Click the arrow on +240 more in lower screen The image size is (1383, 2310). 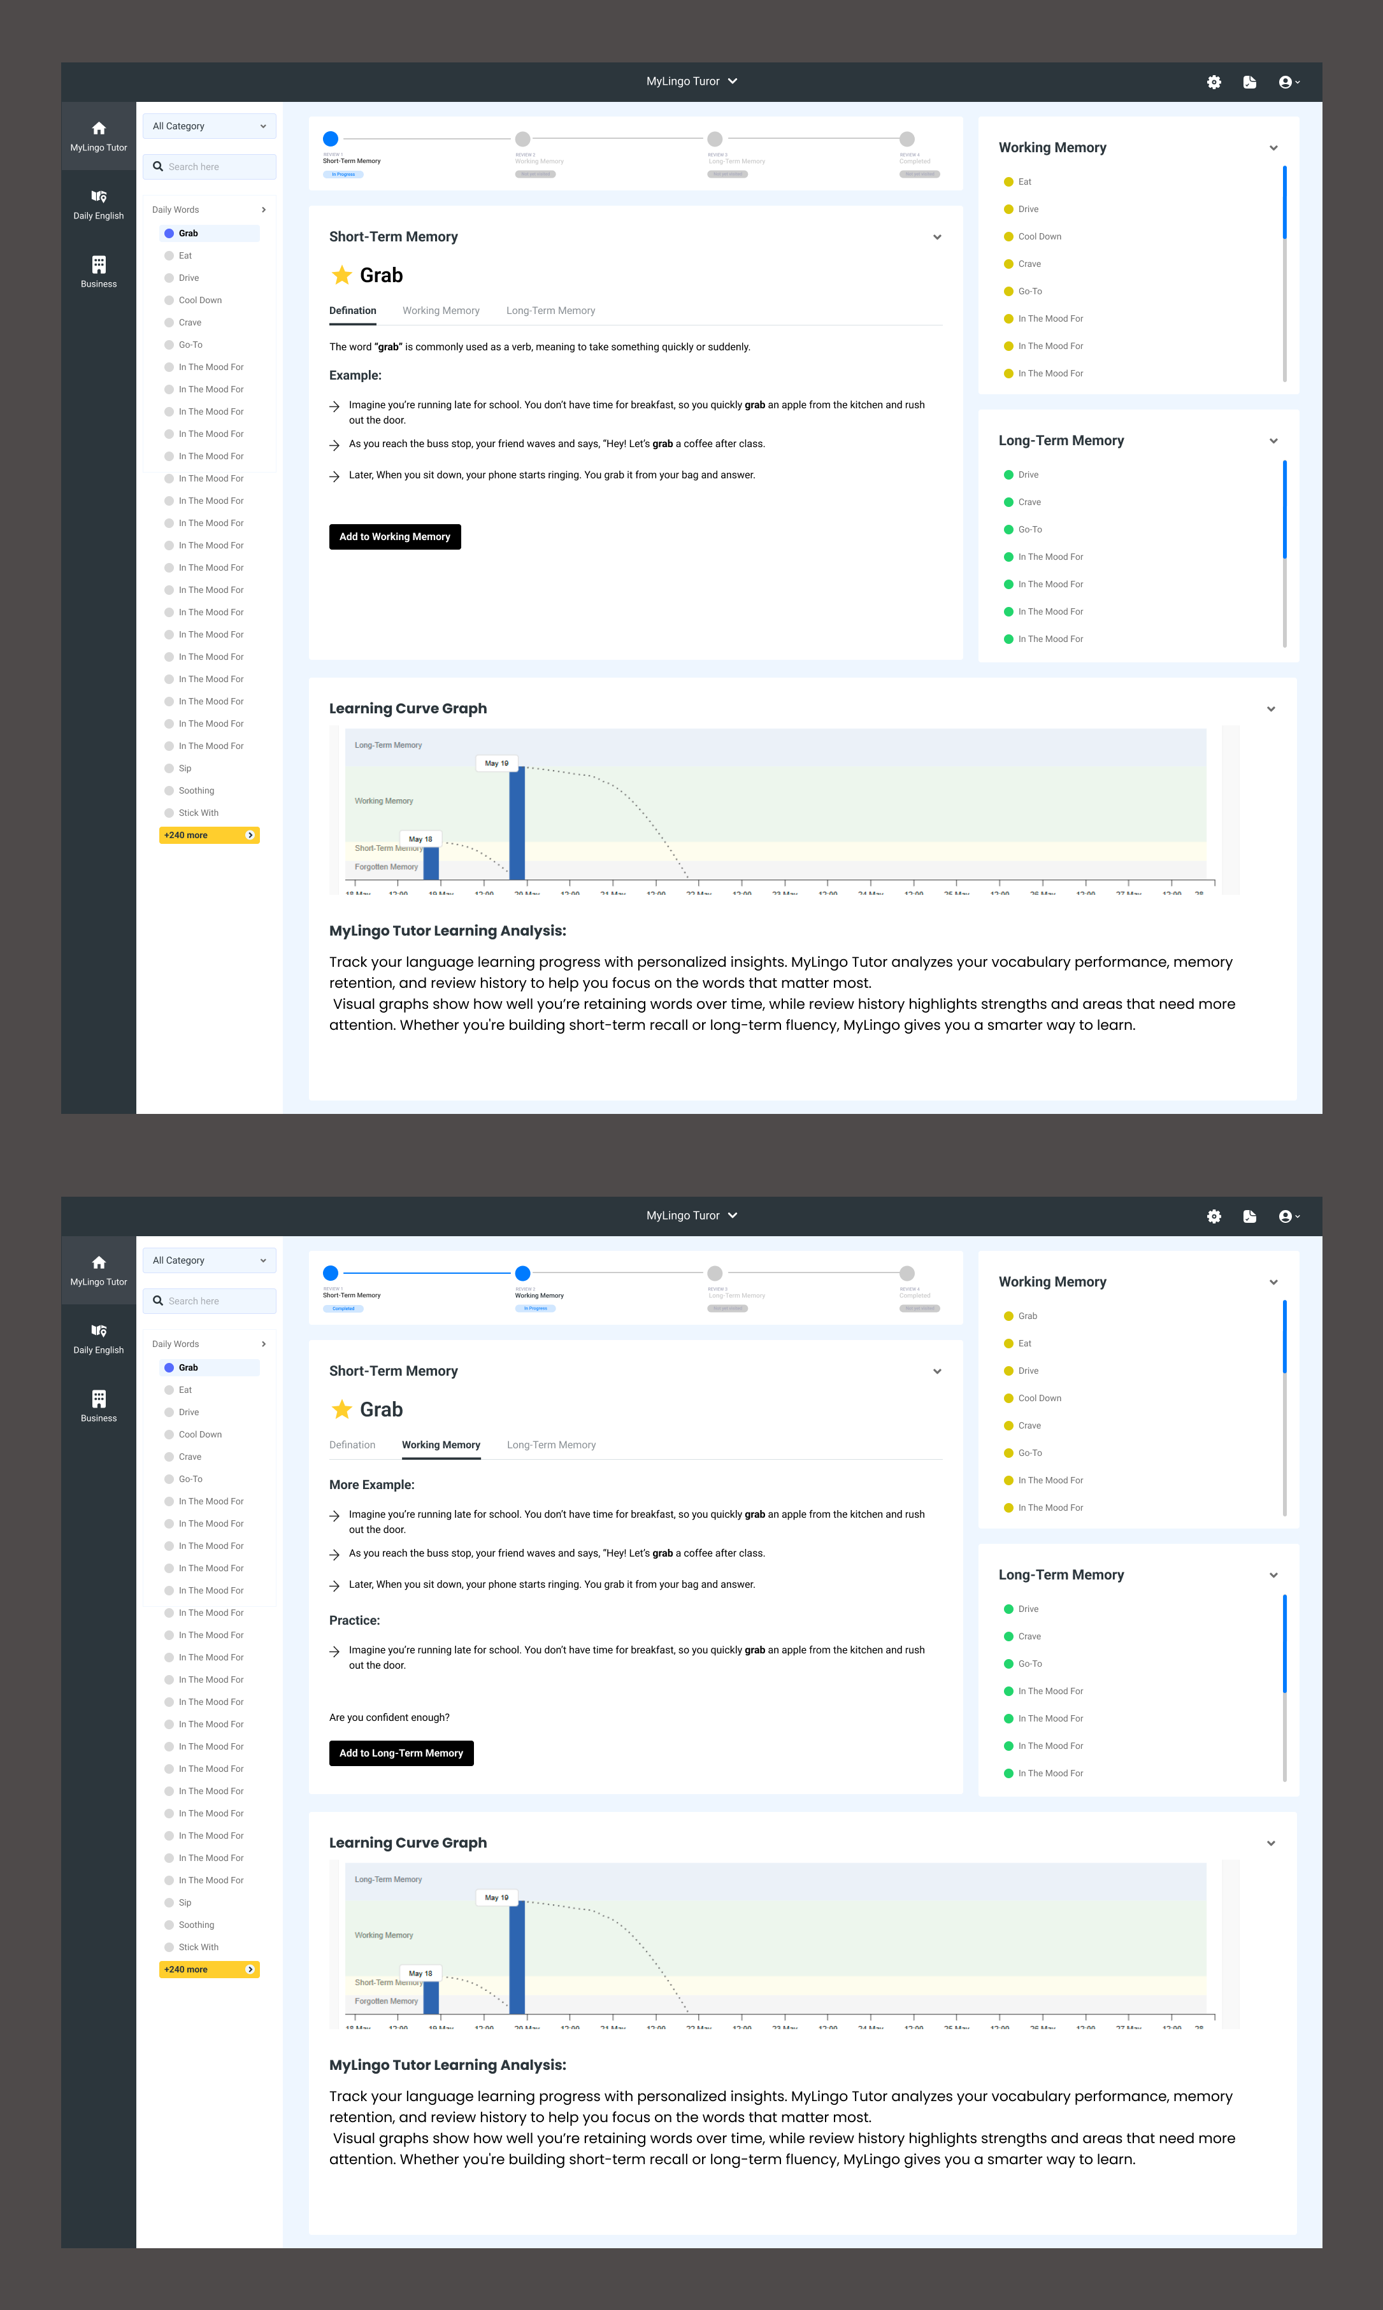click(x=250, y=1970)
